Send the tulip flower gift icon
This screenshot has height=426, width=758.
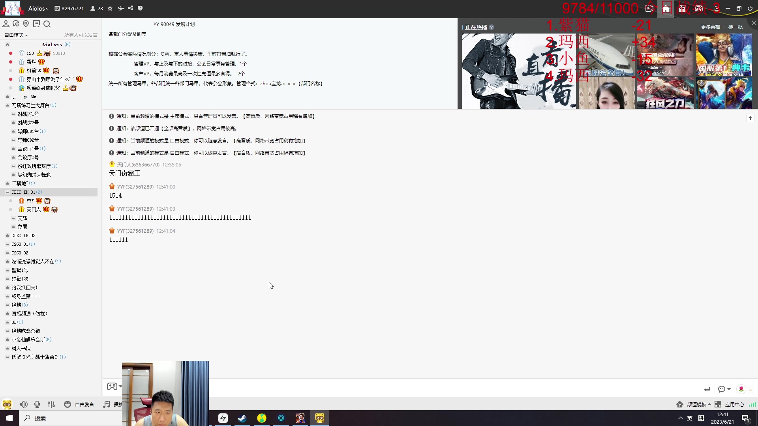(x=741, y=389)
